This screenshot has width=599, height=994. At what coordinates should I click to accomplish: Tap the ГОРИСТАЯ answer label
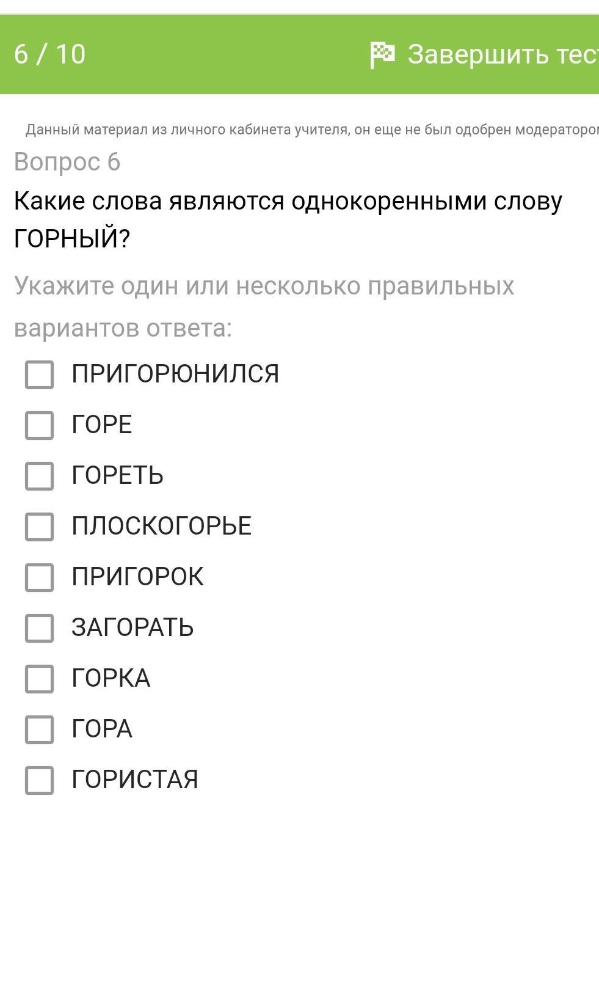[x=135, y=780]
